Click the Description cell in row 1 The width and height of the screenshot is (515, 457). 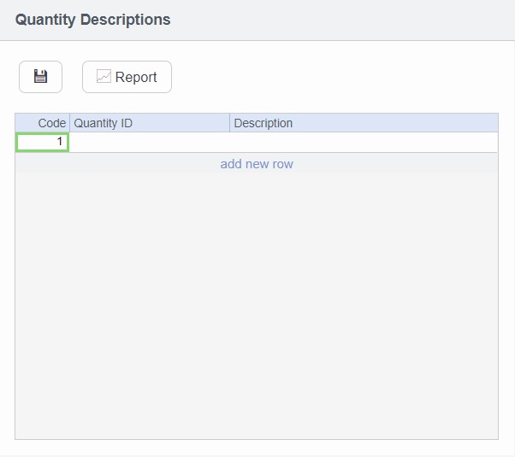pos(364,143)
